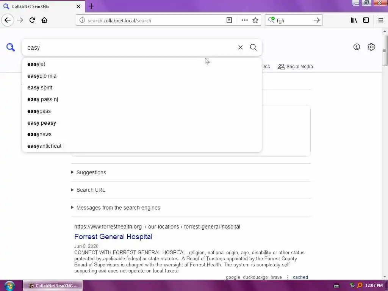Viewport: 388px width, 291px height.
Task: Open result options three-dot icon near cached
Action: click(288, 277)
